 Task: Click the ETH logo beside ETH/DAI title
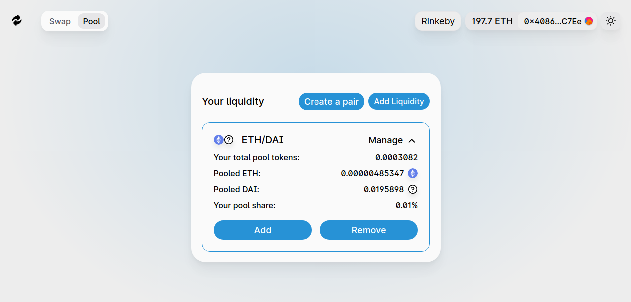(218, 140)
